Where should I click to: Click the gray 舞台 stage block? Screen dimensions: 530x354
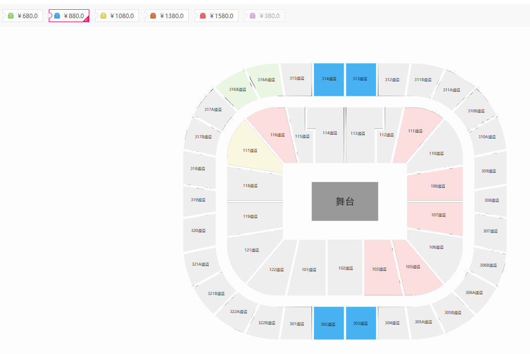pos(345,201)
